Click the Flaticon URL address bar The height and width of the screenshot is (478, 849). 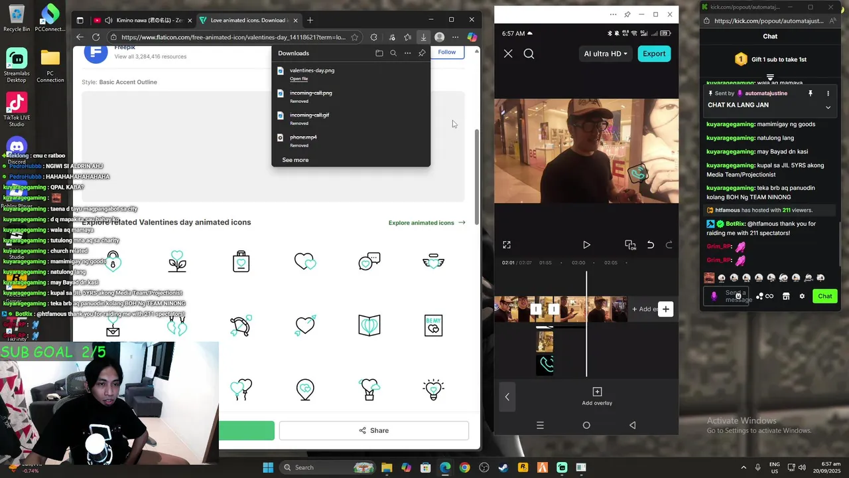(233, 37)
